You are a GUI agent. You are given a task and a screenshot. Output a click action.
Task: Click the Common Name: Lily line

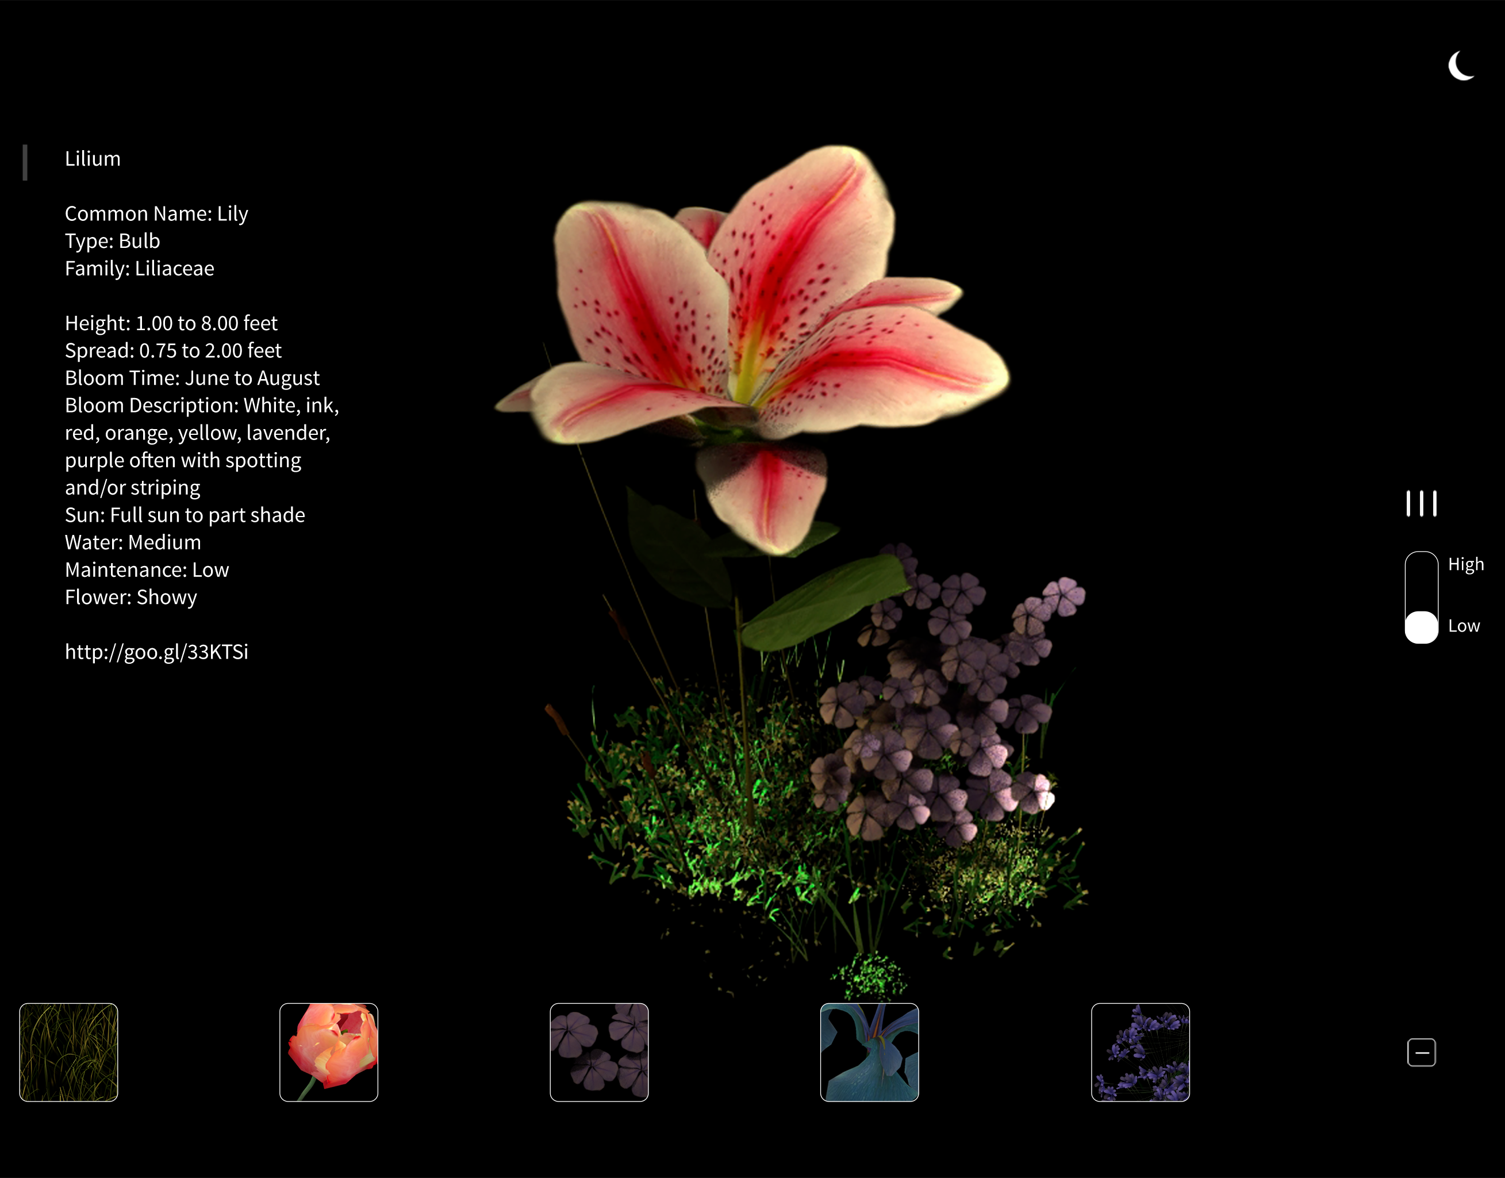pyautogui.click(x=156, y=214)
